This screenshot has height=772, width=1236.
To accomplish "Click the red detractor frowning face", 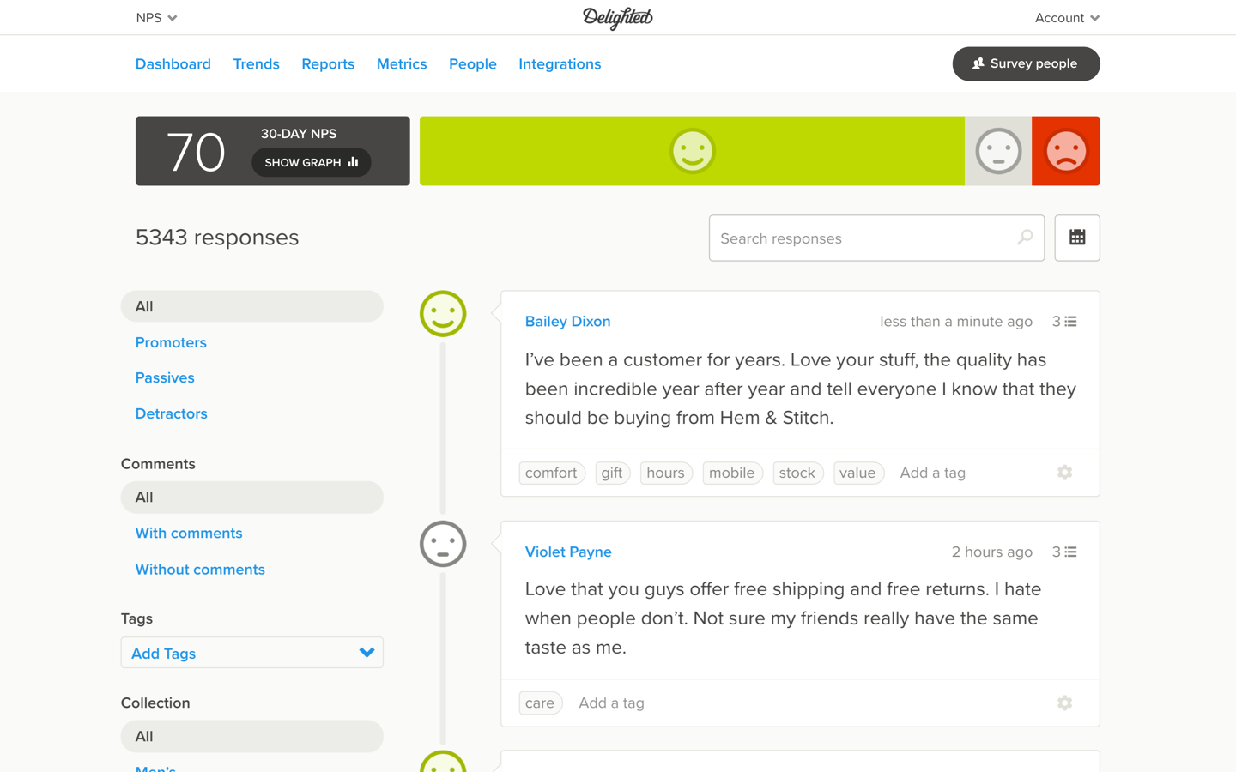I will [x=1065, y=151].
